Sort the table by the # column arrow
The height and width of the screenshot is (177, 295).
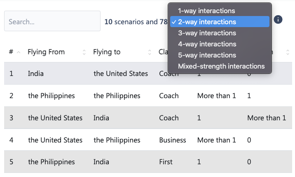point(18,52)
